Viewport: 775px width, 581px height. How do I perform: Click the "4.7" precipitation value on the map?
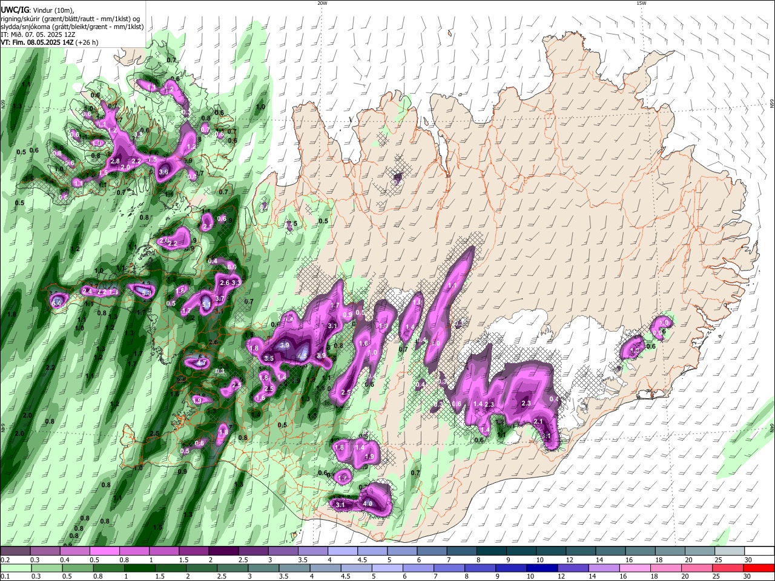[202, 363]
